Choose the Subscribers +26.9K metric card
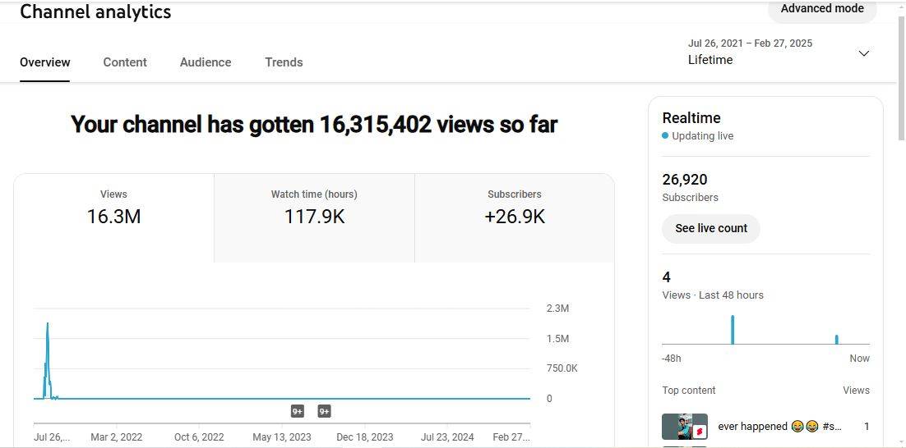The image size is (906, 448). (515, 208)
